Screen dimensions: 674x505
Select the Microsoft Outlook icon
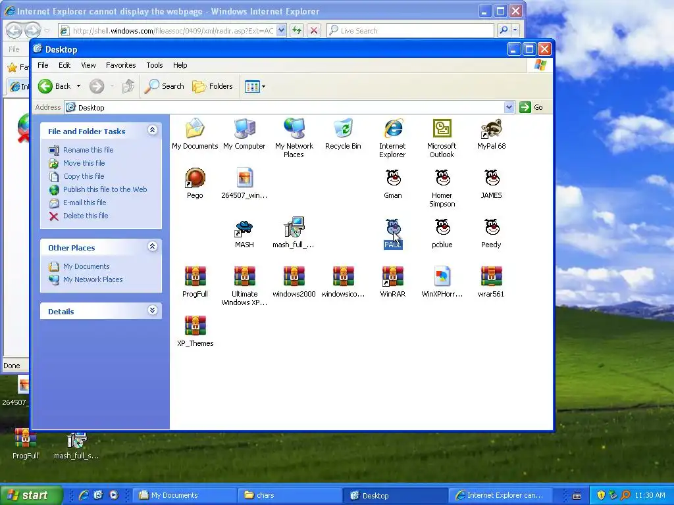442,128
